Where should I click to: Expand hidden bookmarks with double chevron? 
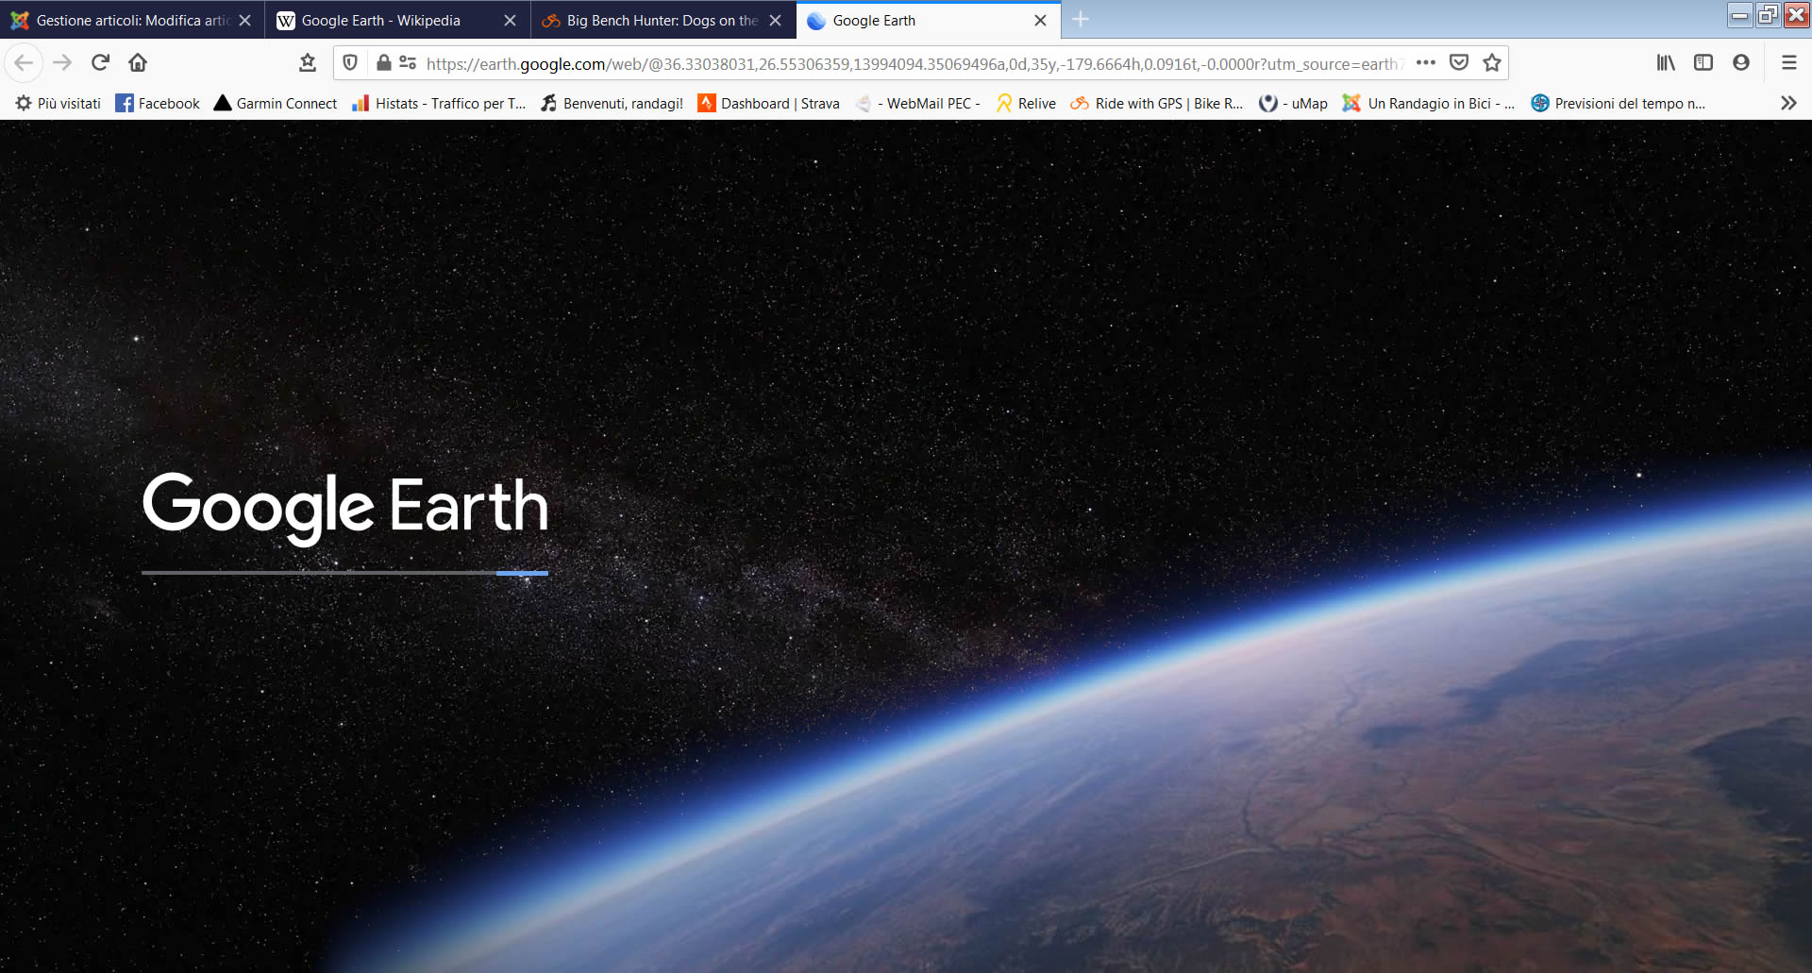[1788, 103]
